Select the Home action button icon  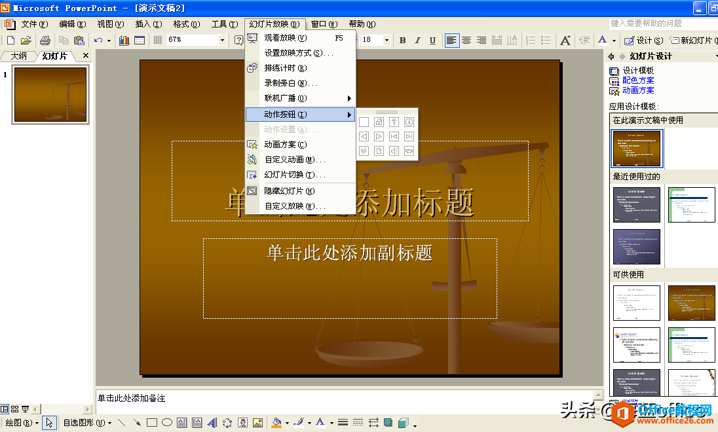379,122
